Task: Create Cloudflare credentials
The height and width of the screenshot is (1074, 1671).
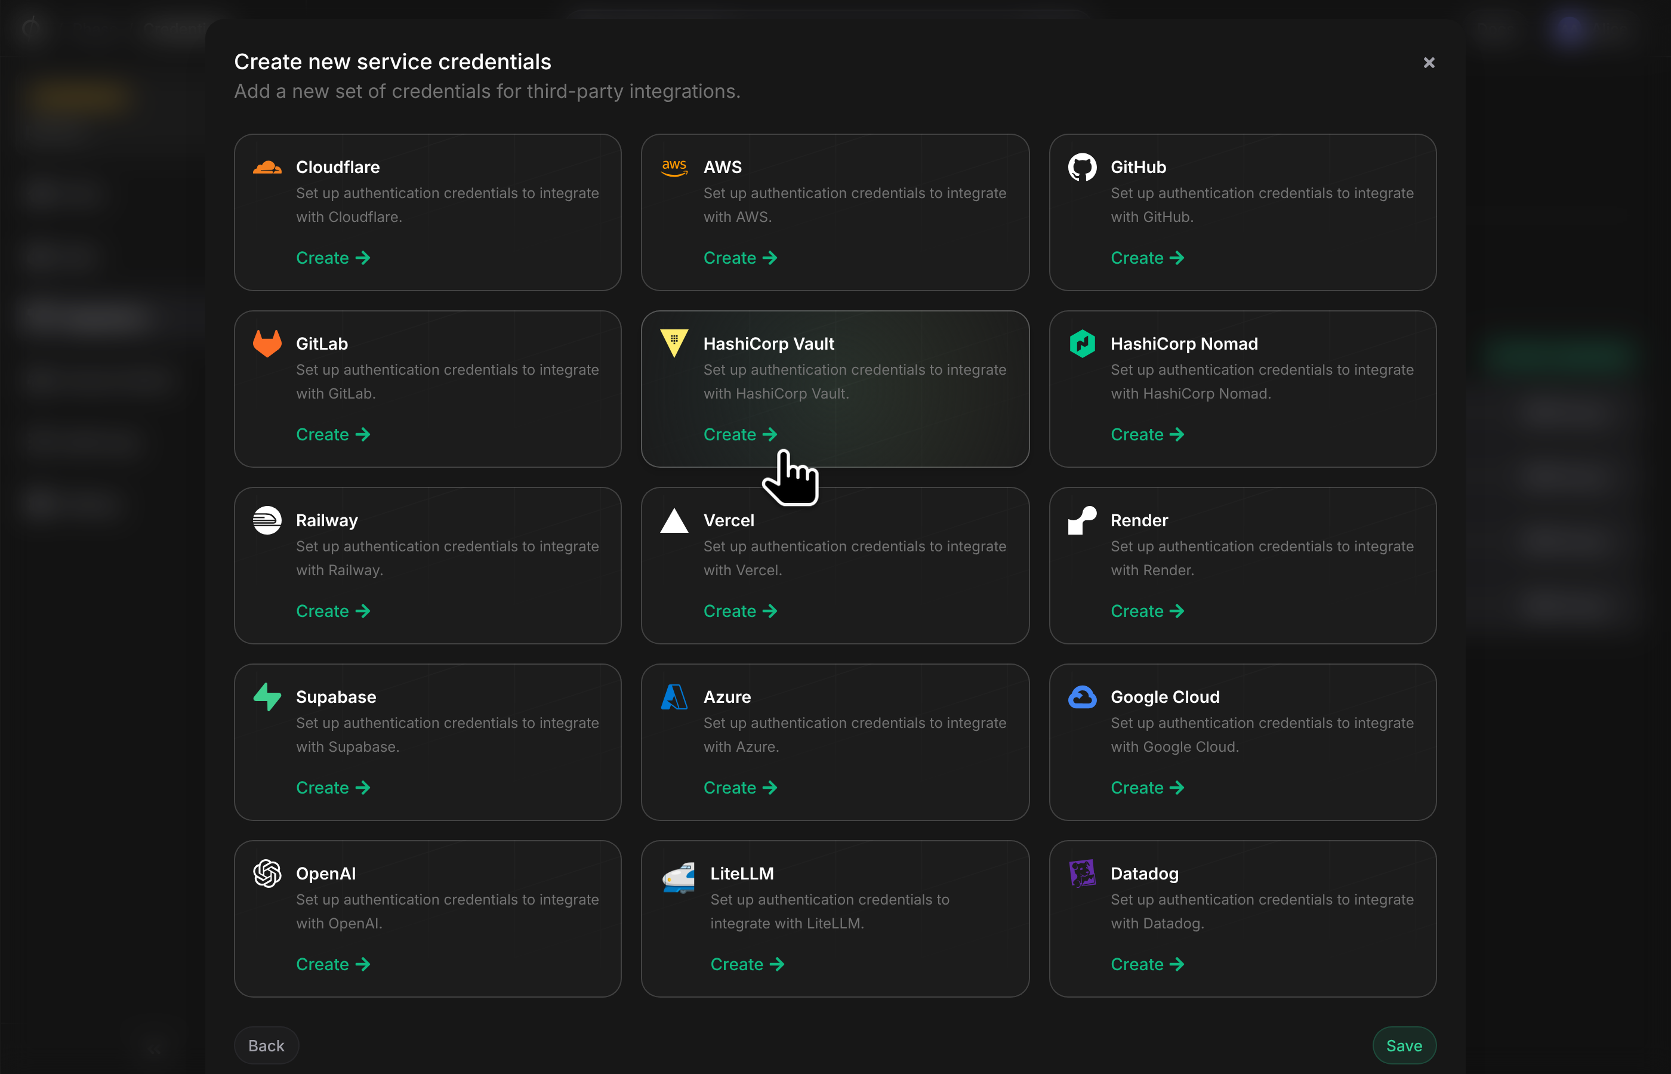Action: [x=332, y=258]
